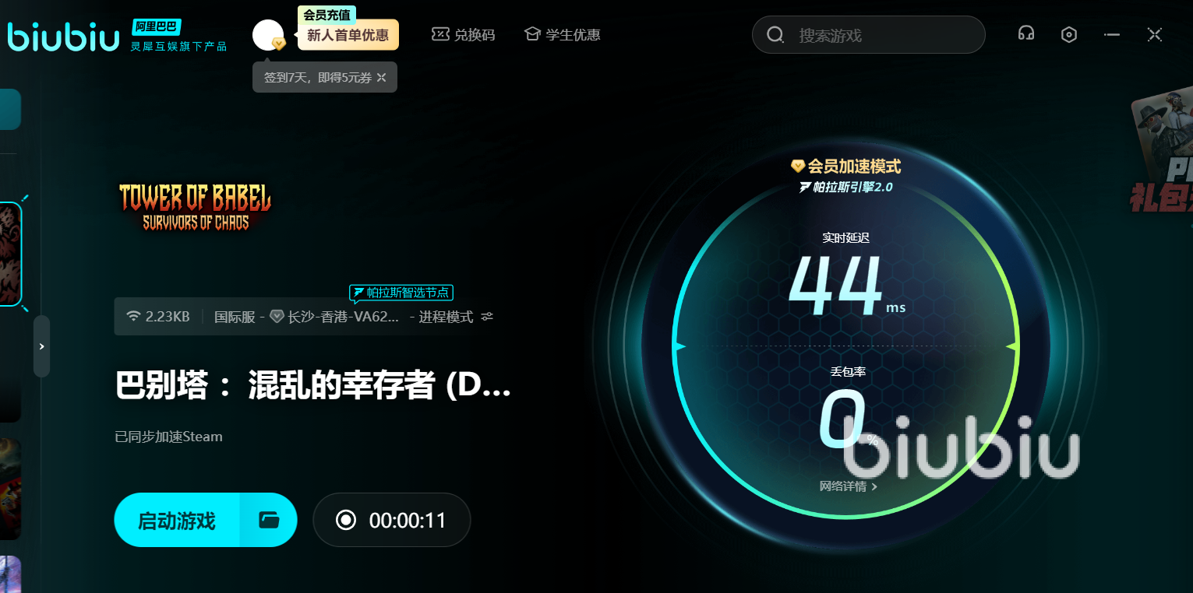Viewport: 1193px width, 593px height.
Task: Select the highlighted game thumbnail in sidebar
Action: point(9,254)
